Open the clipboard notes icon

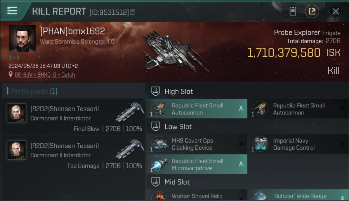click(293, 11)
